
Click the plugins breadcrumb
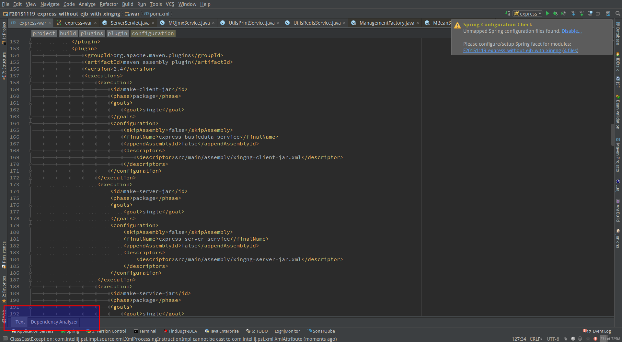pos(92,33)
